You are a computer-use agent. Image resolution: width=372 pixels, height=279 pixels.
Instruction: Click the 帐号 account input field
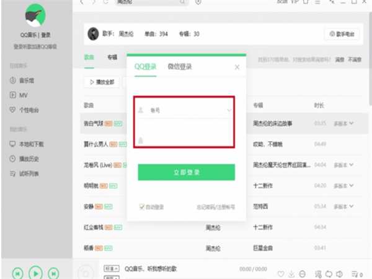[x=185, y=110]
